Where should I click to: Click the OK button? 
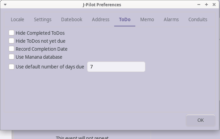click(201, 120)
